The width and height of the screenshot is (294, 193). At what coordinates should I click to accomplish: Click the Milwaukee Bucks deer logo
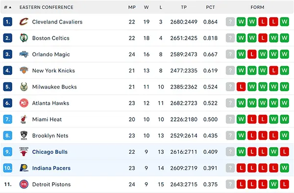point(24,87)
